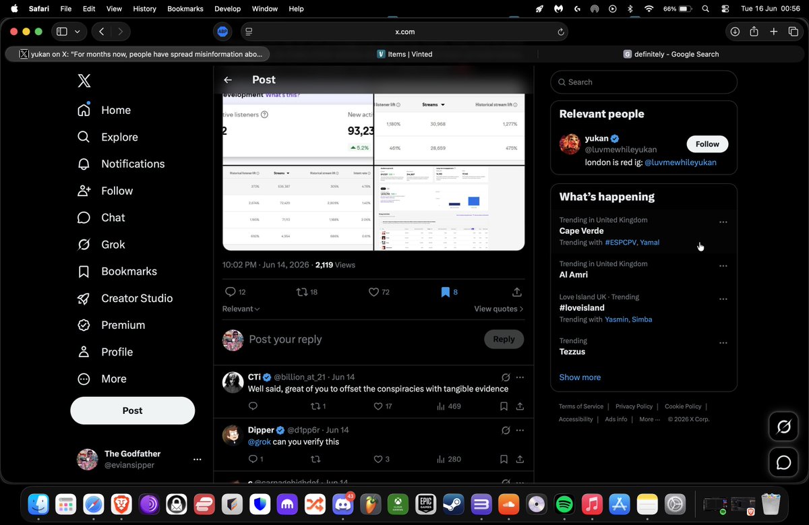Open account menu dots beside The Godfather
The width and height of the screenshot is (809, 525).
tap(197, 460)
